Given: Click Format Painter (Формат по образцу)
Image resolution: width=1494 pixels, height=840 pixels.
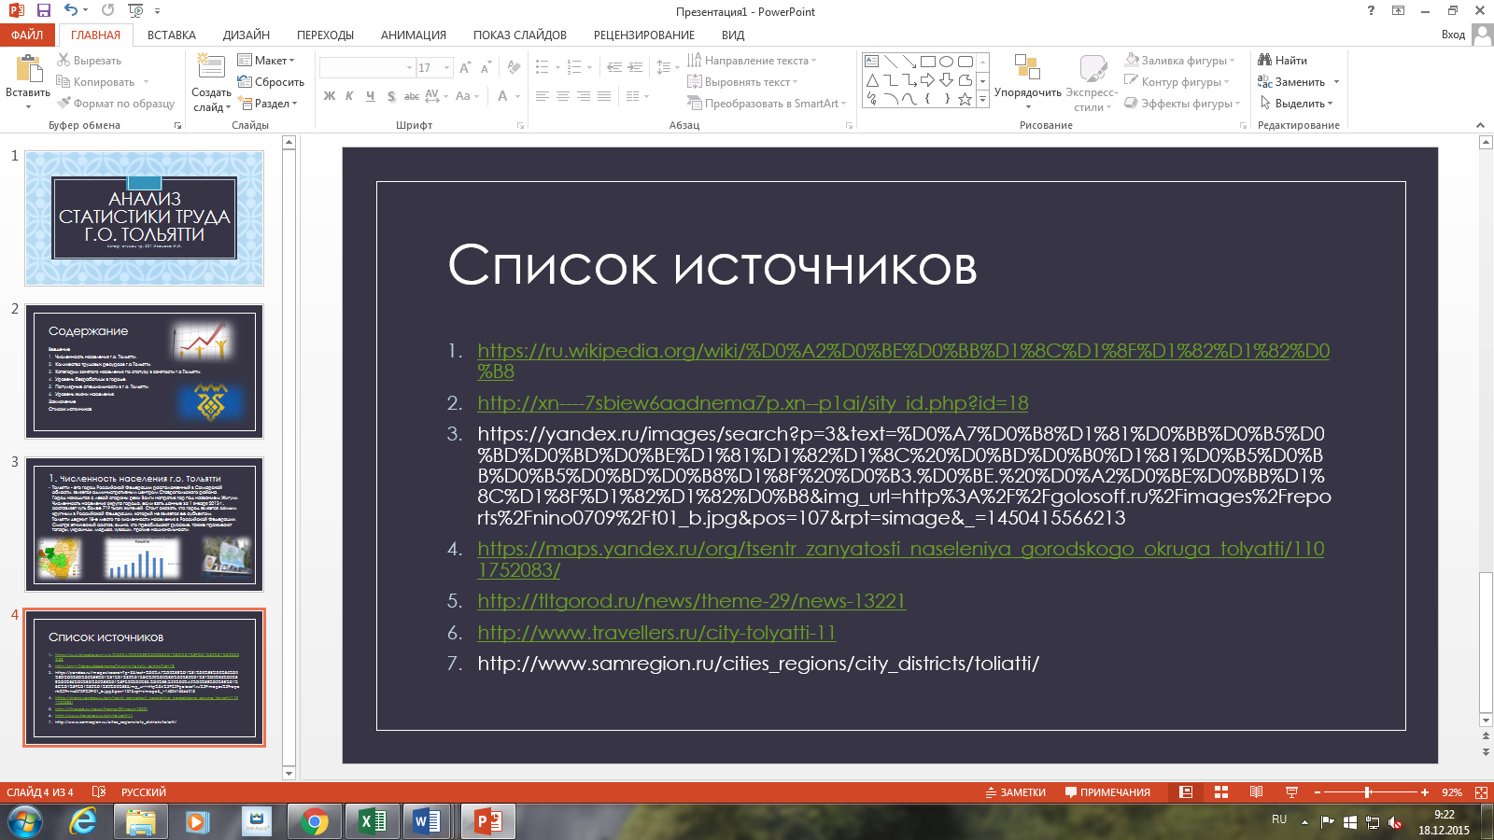Looking at the screenshot, I should coord(116,104).
